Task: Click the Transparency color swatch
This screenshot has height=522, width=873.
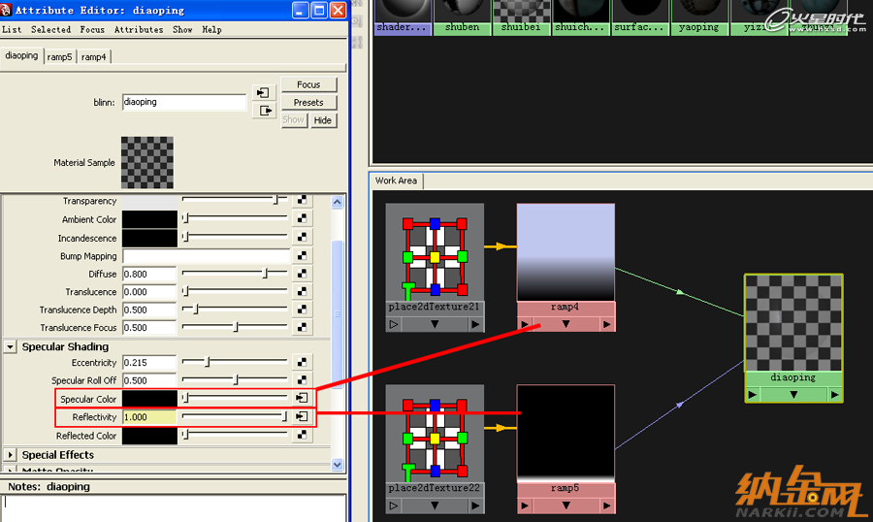Action: click(149, 201)
